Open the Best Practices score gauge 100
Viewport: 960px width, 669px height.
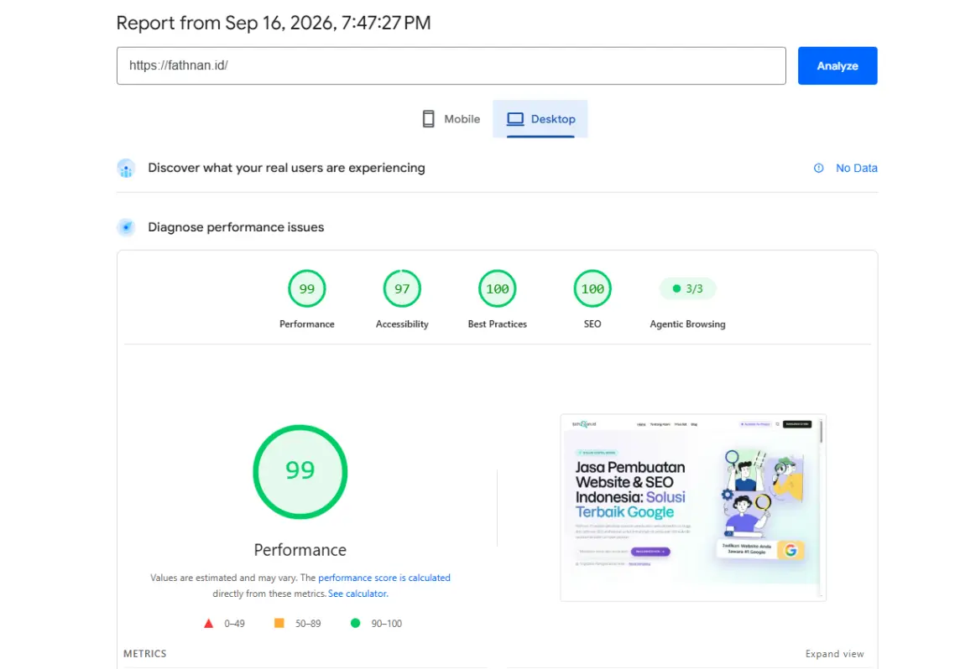click(x=497, y=288)
